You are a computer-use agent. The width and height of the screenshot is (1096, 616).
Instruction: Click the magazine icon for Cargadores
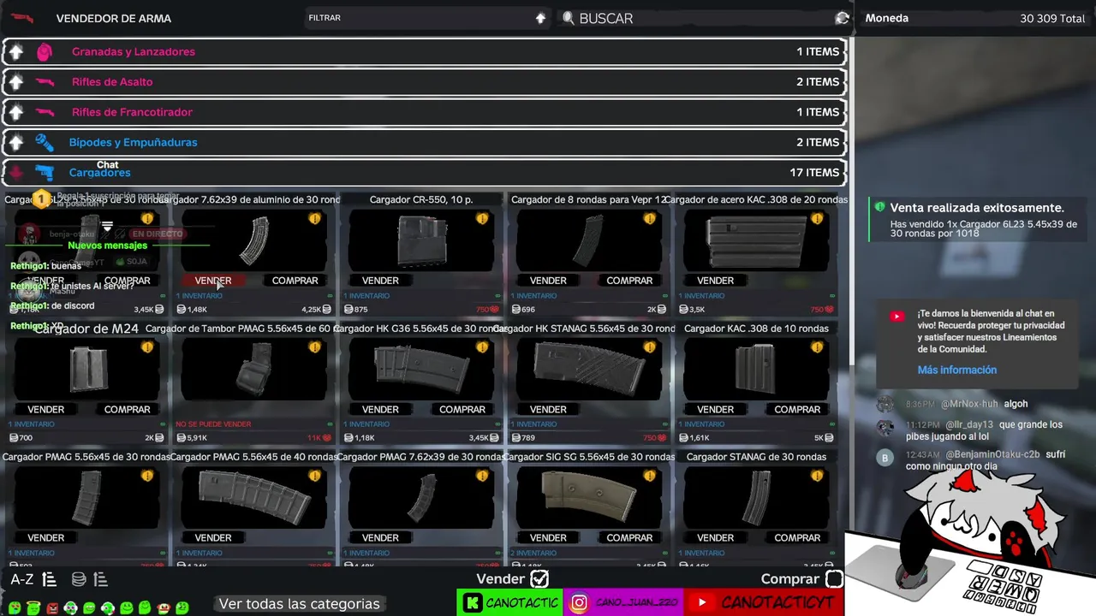(45, 172)
